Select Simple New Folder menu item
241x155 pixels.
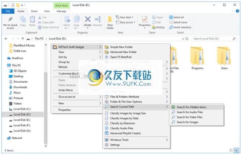pyautogui.click(x=136, y=47)
